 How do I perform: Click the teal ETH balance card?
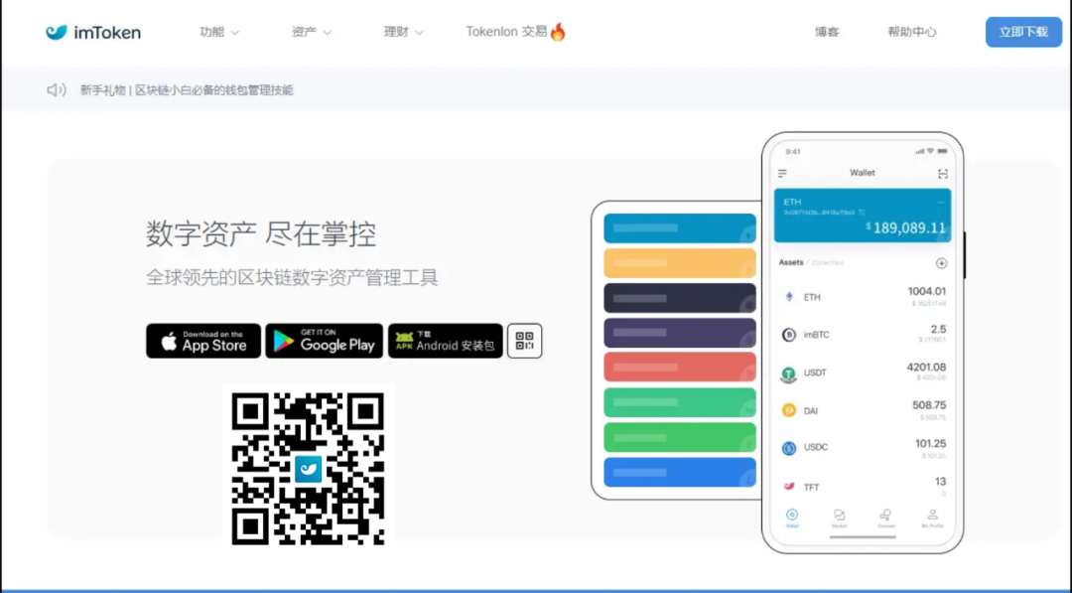(862, 217)
